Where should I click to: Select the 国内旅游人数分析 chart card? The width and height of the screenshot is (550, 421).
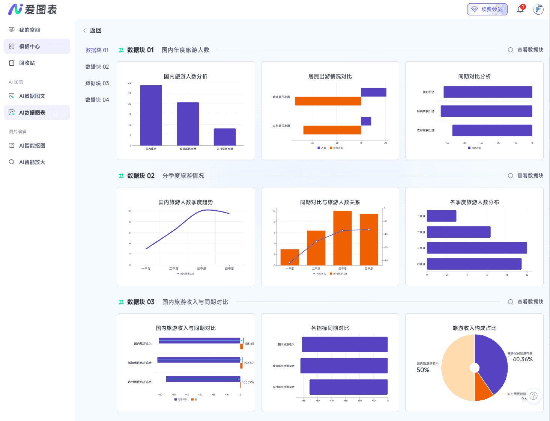(186, 110)
